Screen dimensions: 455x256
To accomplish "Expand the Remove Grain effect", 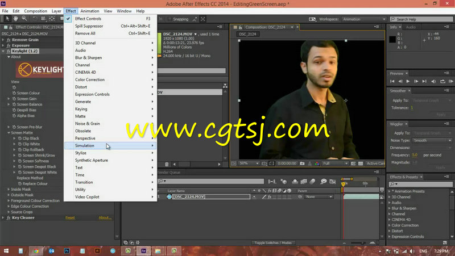I will (3, 40).
